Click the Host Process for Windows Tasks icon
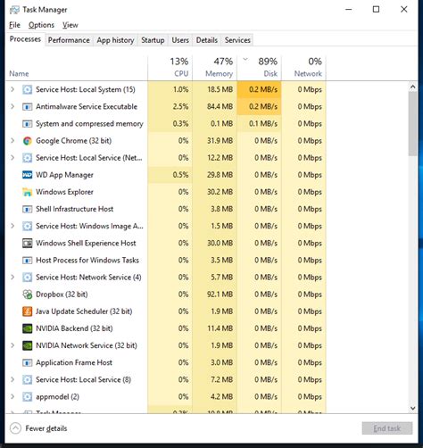This screenshot has width=423, height=448. (x=27, y=261)
